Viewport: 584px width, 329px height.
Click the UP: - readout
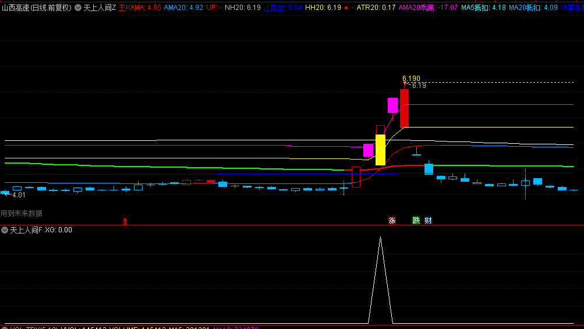(214, 8)
